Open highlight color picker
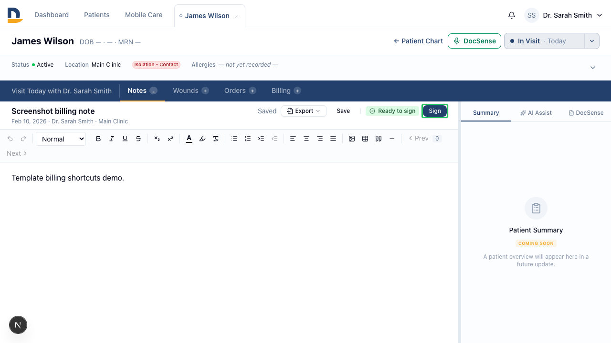This screenshot has width=611, height=343. click(x=202, y=139)
